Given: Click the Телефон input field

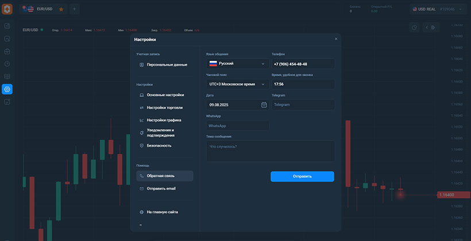Looking at the screenshot, I should (x=303, y=64).
